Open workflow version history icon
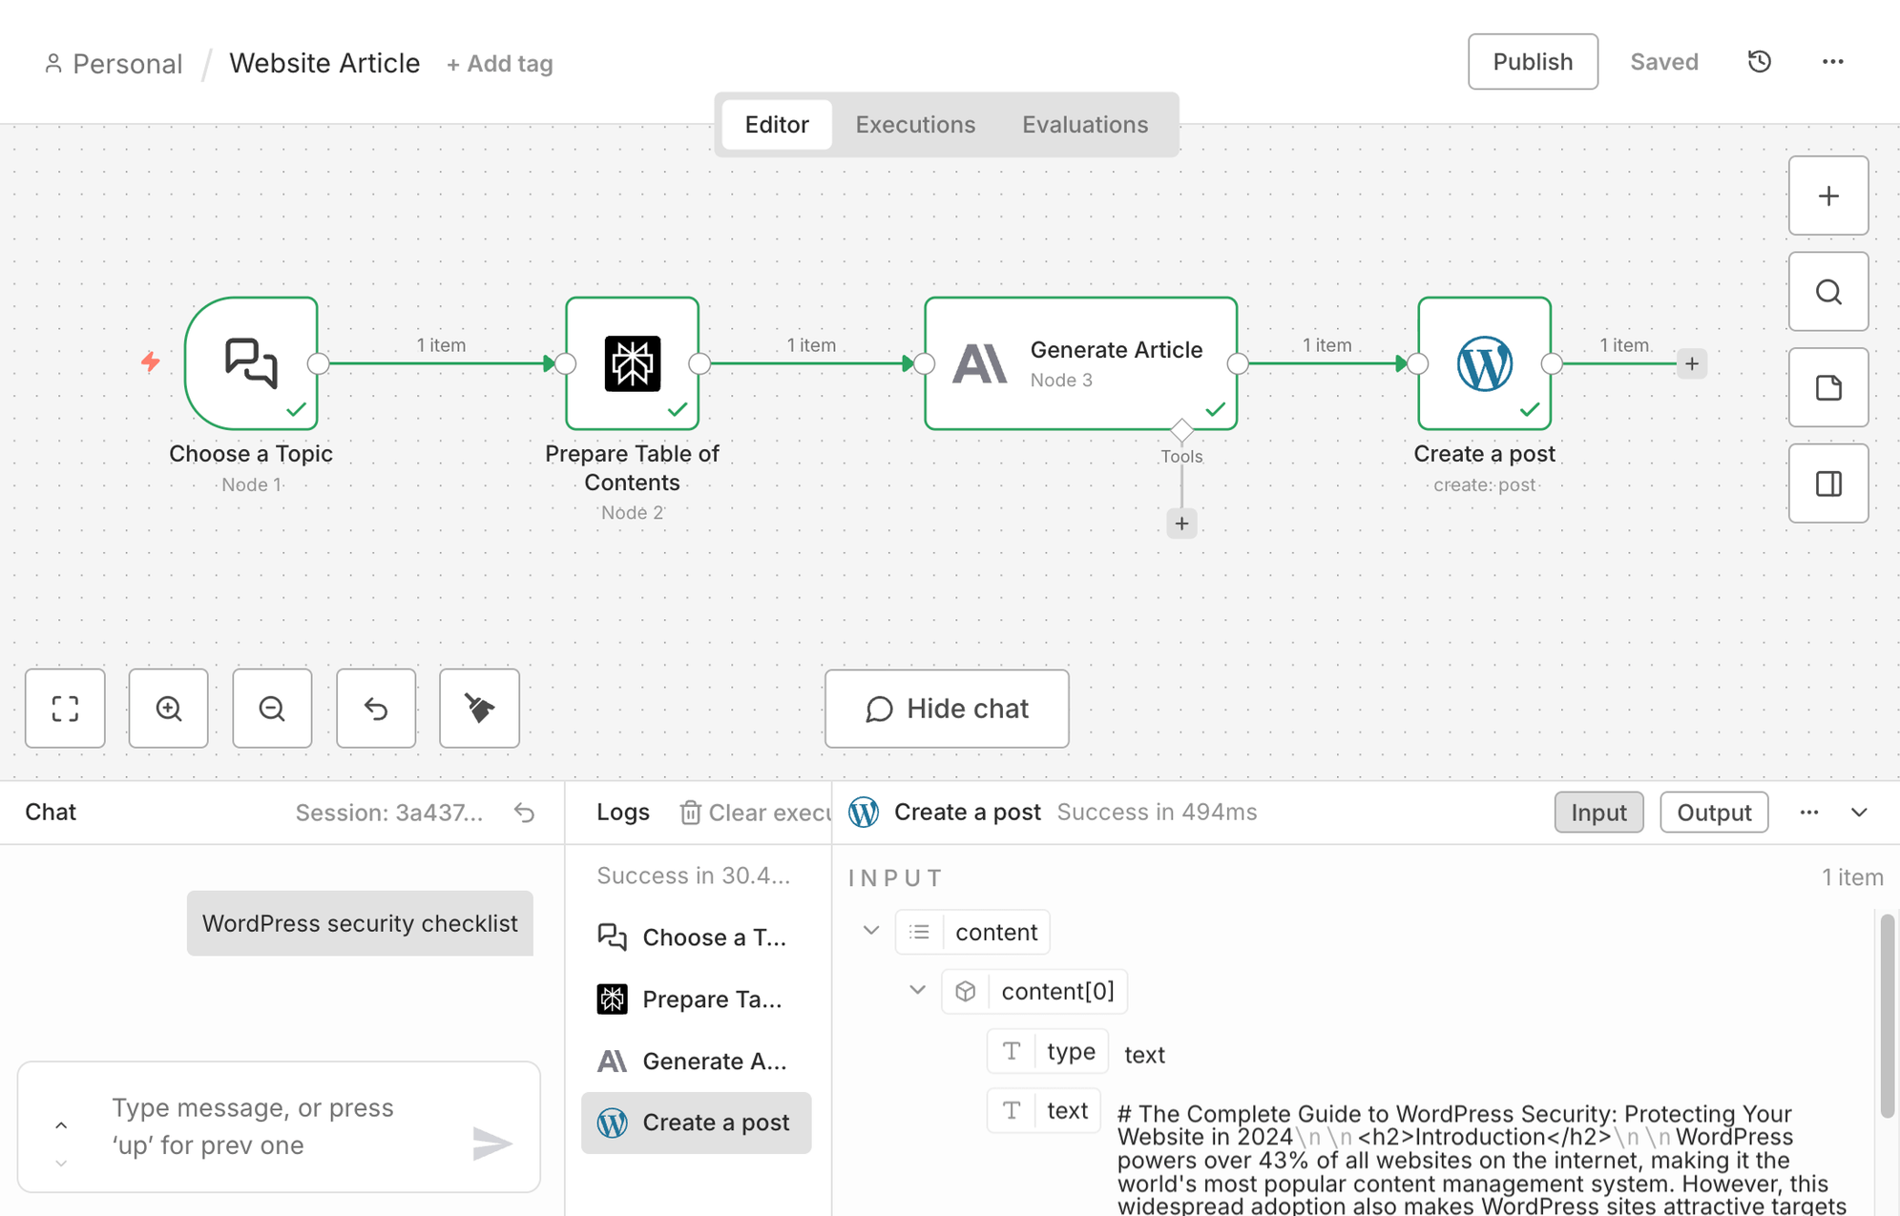1900x1216 pixels. click(x=1759, y=62)
